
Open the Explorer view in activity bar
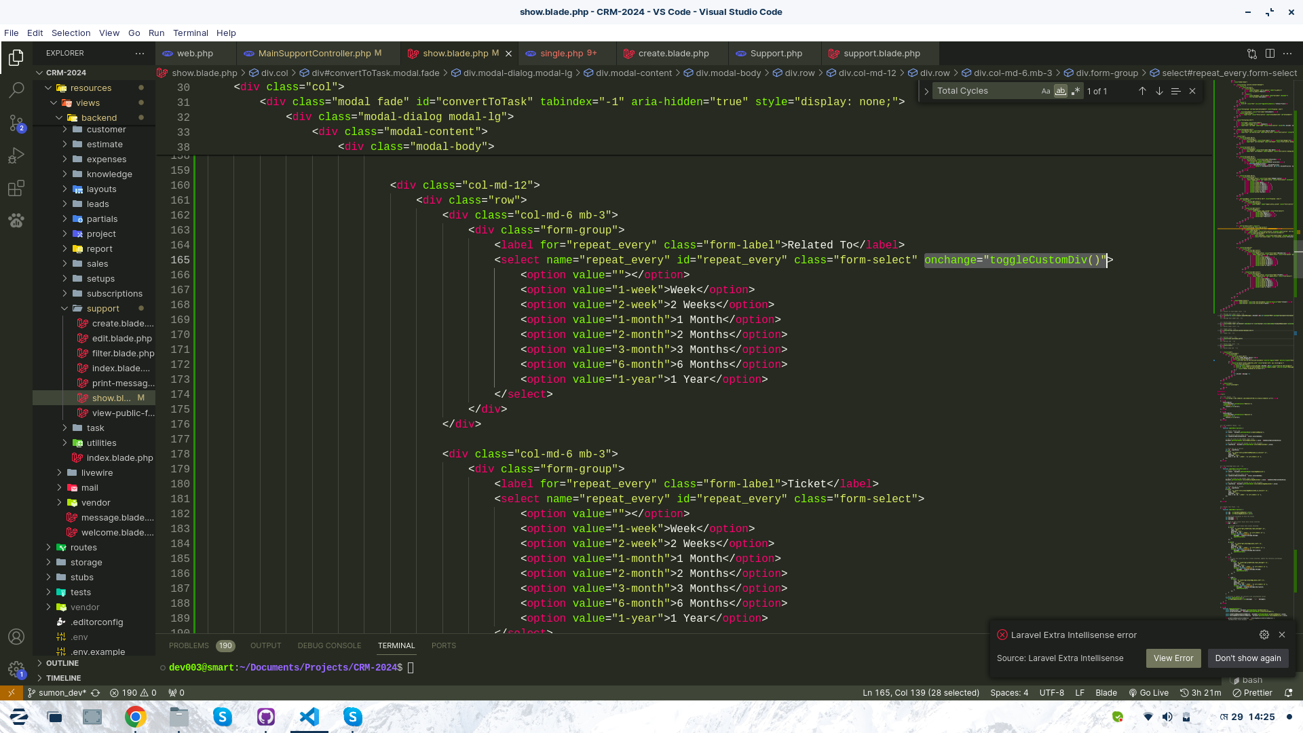click(16, 58)
